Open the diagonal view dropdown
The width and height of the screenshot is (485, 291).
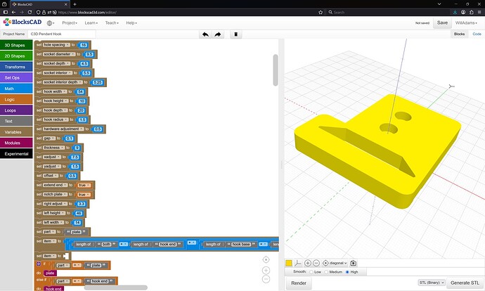[335, 262]
